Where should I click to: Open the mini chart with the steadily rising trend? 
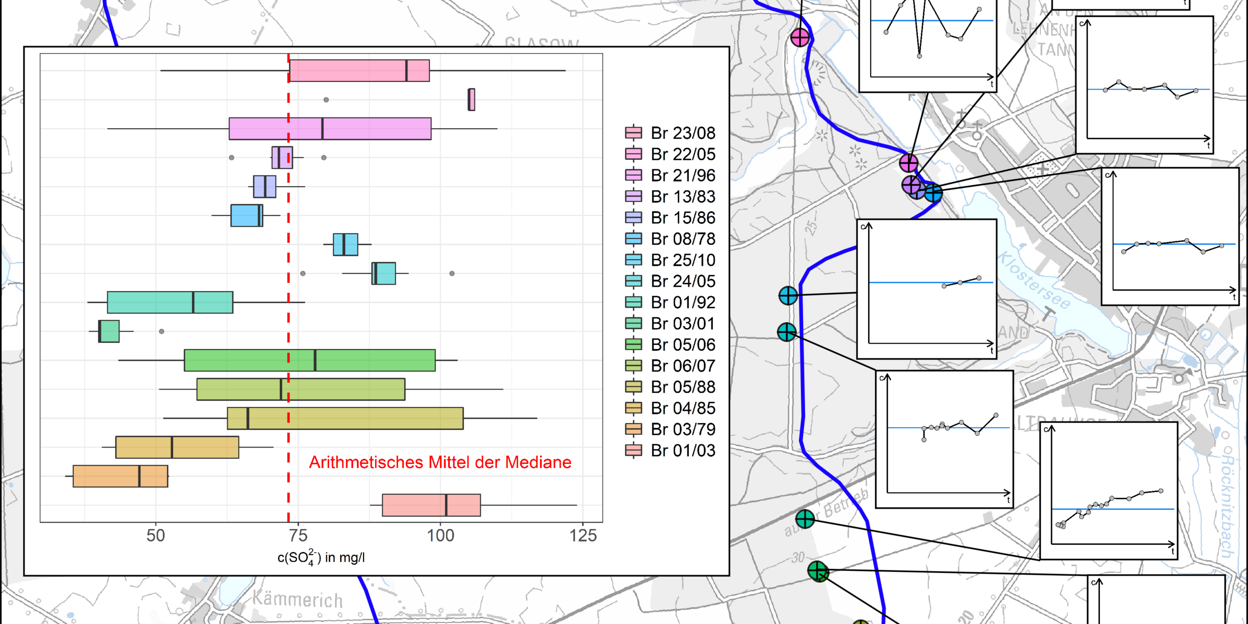(1109, 490)
